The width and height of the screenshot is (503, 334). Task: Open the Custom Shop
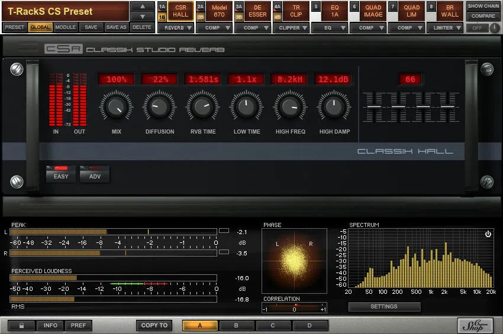[475, 325]
